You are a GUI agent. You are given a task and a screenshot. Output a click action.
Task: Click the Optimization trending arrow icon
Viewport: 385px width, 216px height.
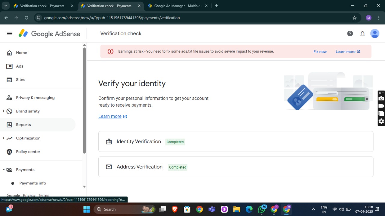point(10,138)
